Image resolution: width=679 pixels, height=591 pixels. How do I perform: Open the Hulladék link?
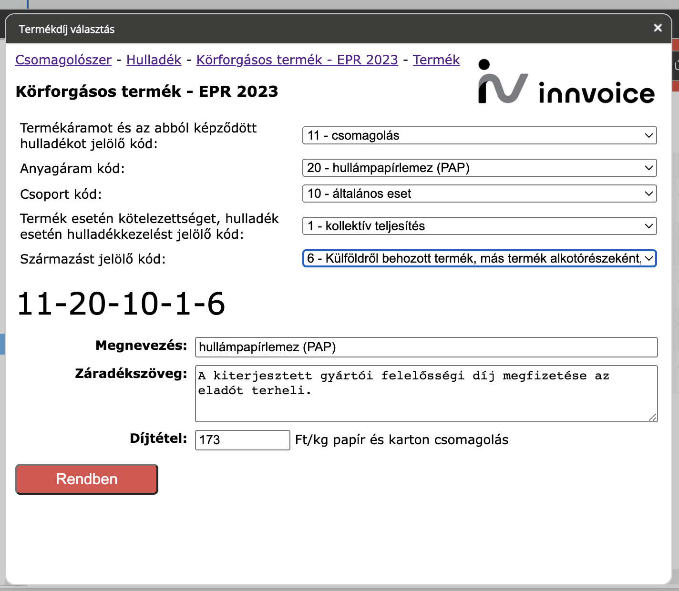pyautogui.click(x=154, y=60)
